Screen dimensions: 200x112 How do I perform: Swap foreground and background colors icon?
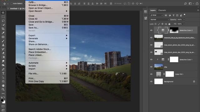point(4,97)
